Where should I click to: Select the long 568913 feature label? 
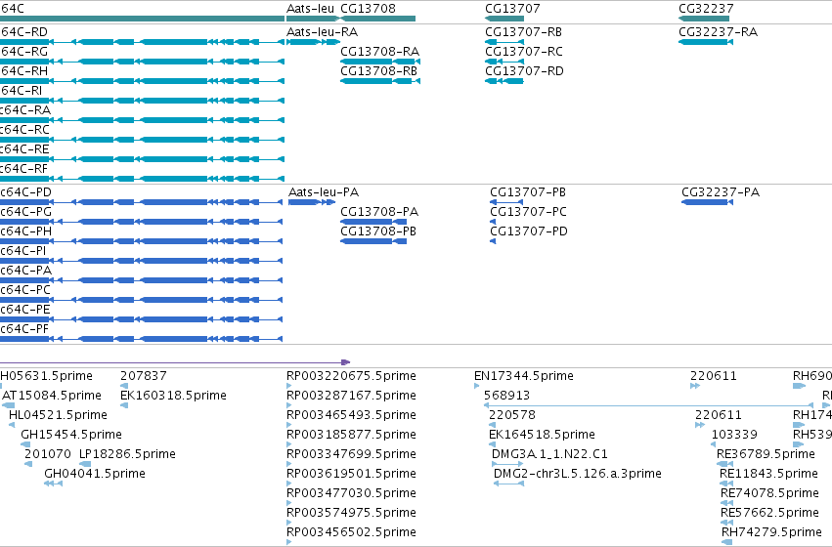click(506, 396)
